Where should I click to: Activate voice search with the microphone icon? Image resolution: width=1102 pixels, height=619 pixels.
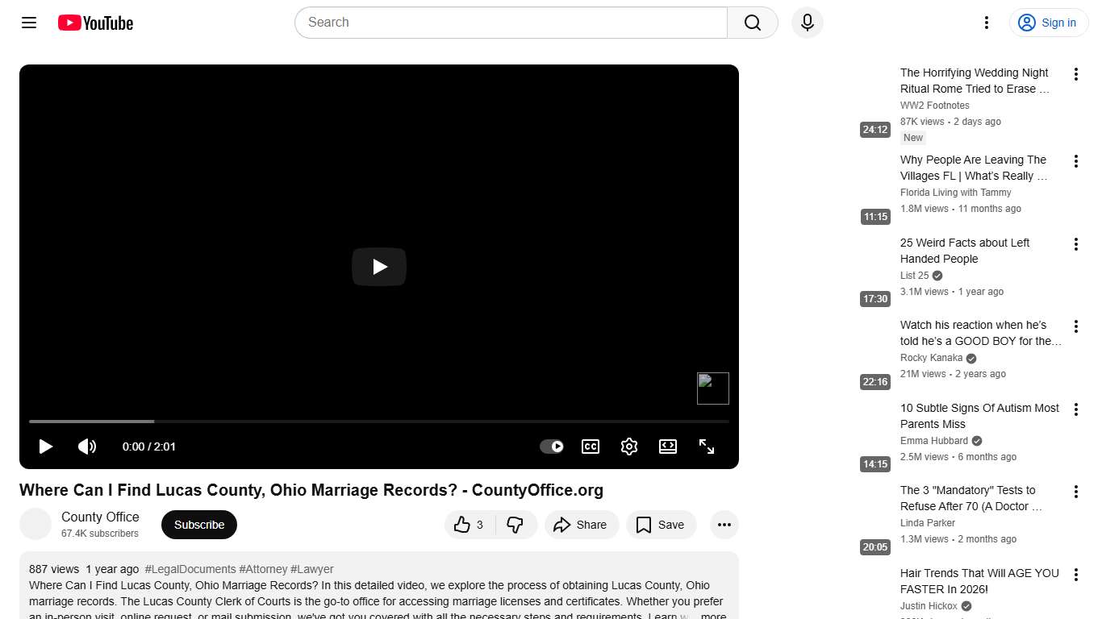(x=807, y=23)
